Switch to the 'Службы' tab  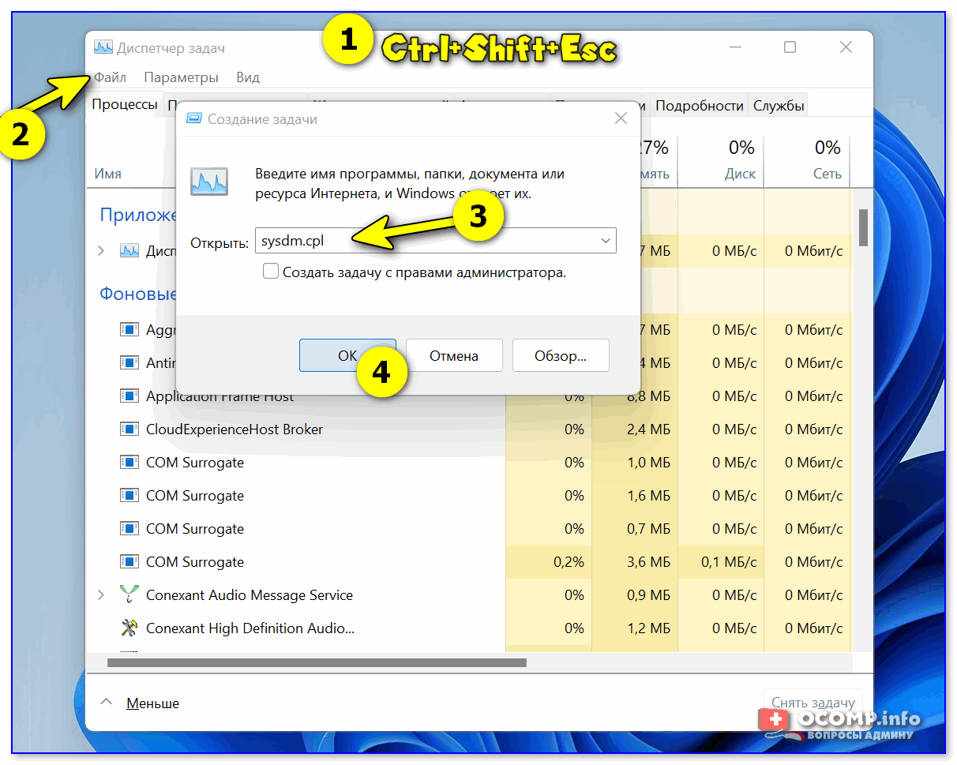click(778, 106)
